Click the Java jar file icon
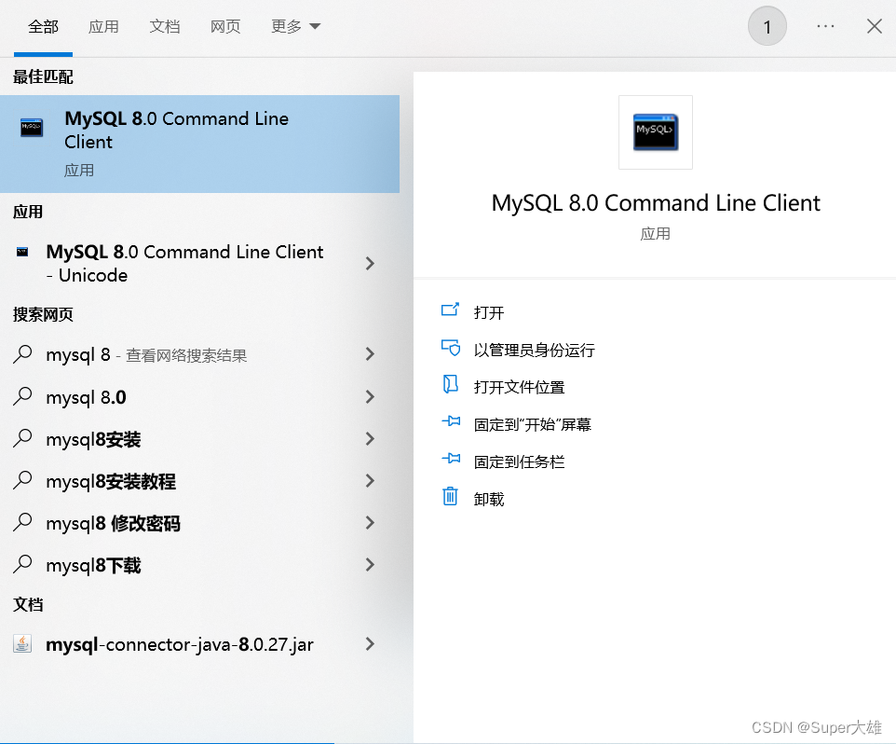The width and height of the screenshot is (896, 744). click(22, 644)
